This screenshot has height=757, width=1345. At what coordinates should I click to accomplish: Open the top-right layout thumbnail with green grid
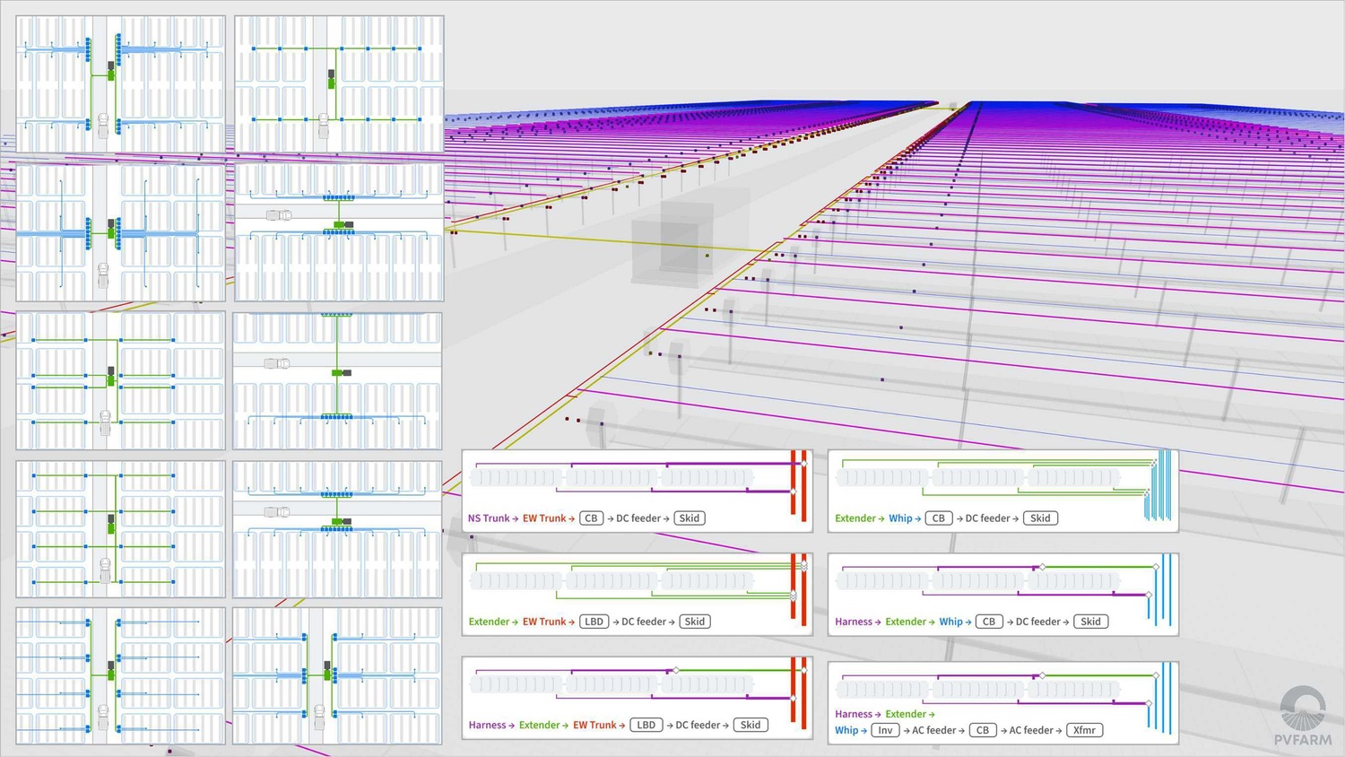[x=339, y=84]
